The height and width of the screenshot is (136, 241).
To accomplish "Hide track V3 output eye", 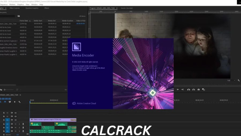I will pyautogui.click(x=16, y=113).
